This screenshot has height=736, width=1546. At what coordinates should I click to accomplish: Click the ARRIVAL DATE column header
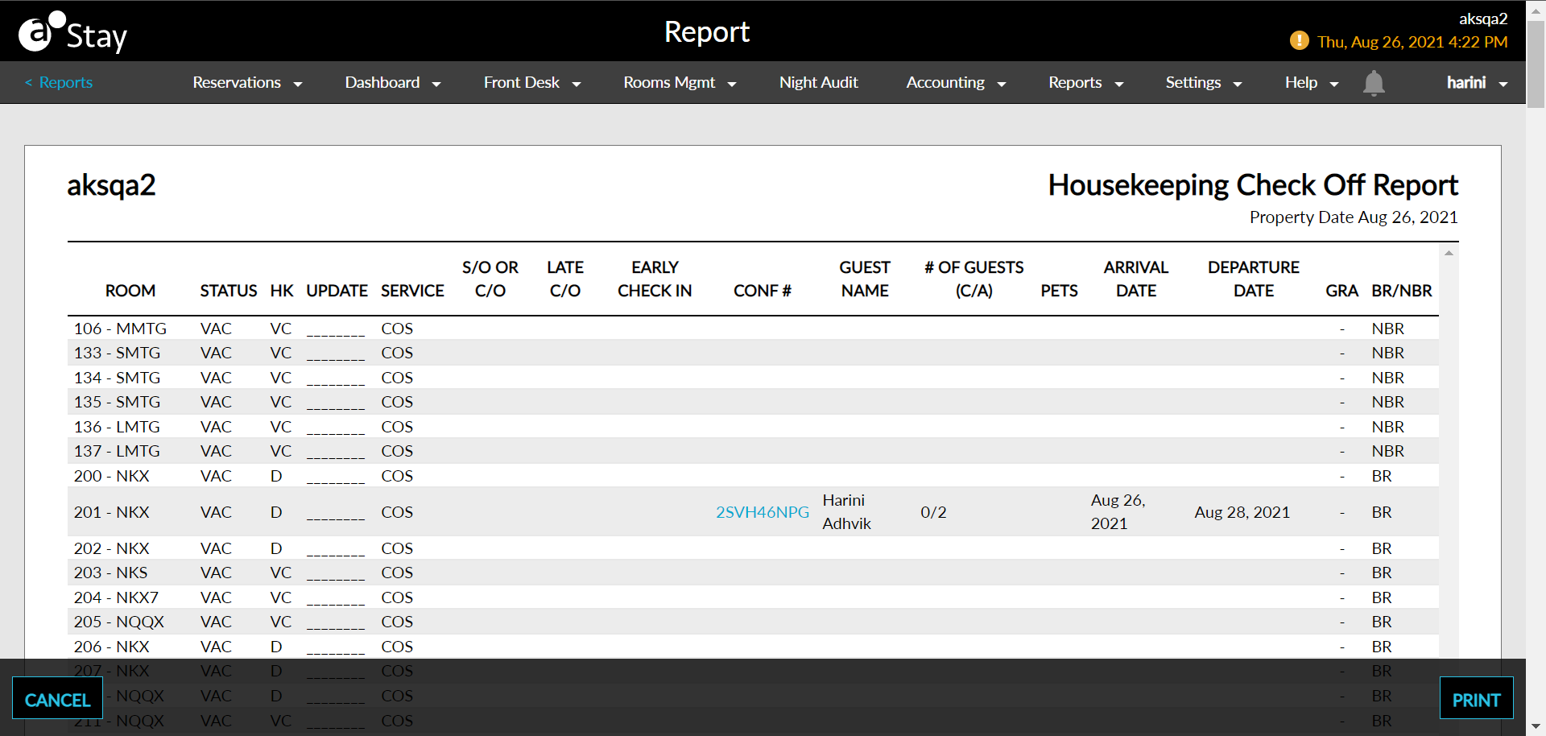pos(1135,279)
